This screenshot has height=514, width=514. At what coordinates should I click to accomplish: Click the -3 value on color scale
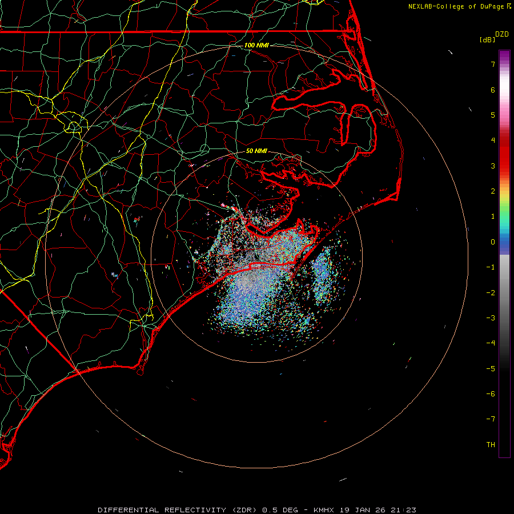pos(491,318)
